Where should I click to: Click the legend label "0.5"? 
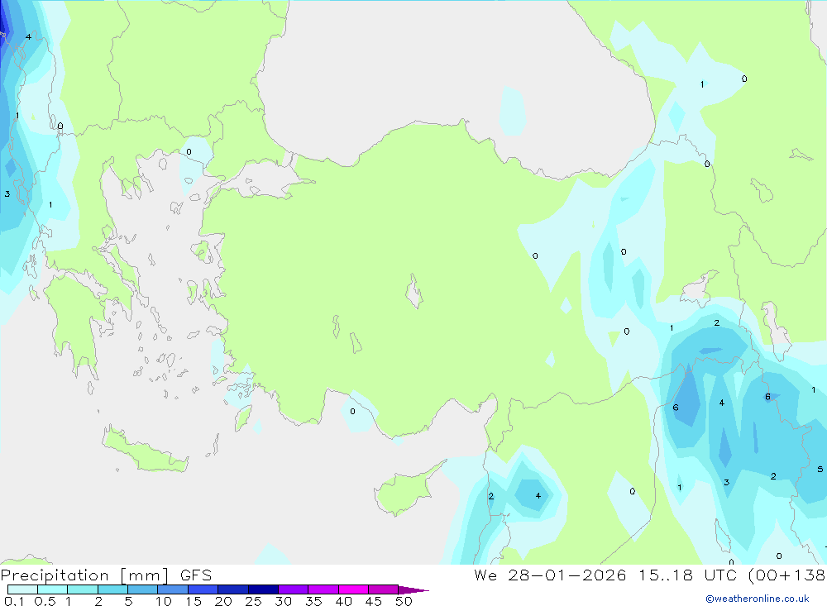click(45, 601)
